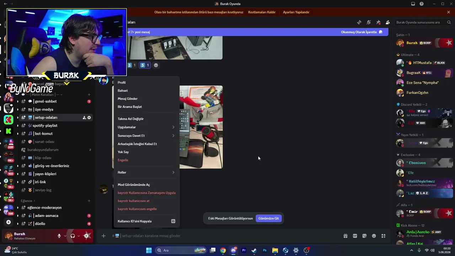The height and width of the screenshot is (256, 455).
Task: Select Bahset in context menu
Action: click(146, 91)
